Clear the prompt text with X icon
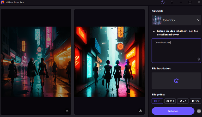The height and width of the screenshot is (117, 202). coord(198,59)
